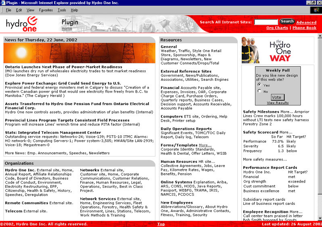Click Subsidiary report cards

click(x=264, y=200)
